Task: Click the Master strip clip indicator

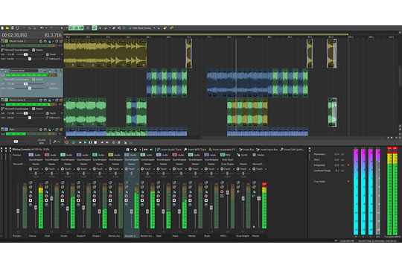Action: (x=264, y=184)
